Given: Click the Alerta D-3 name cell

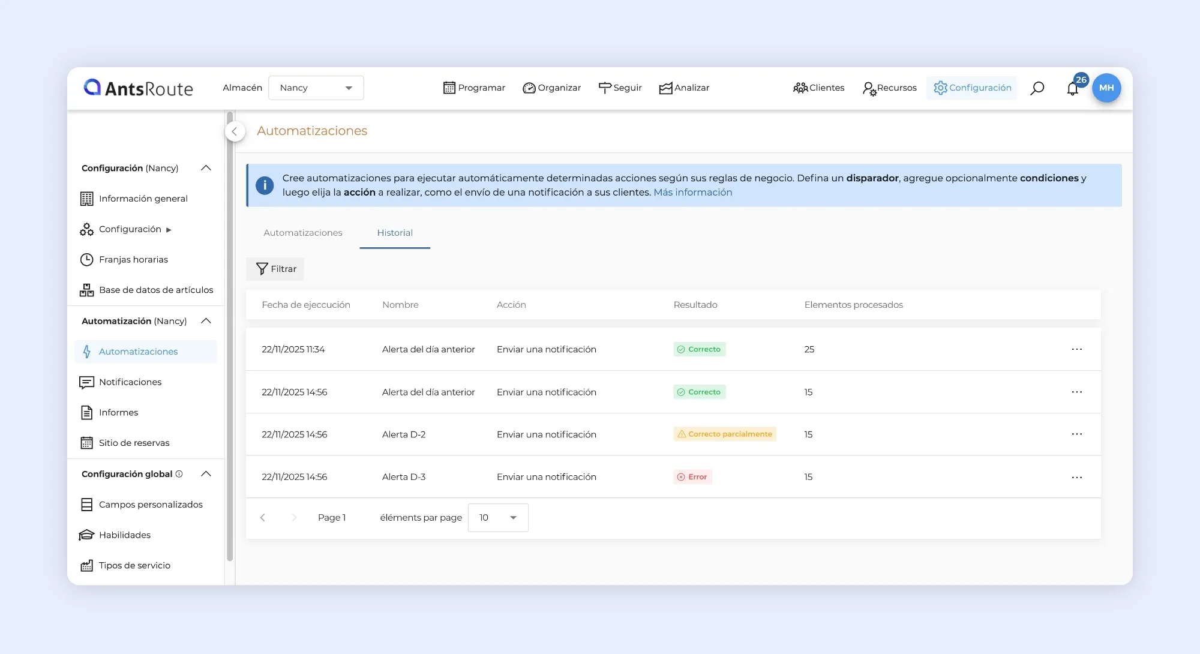Looking at the screenshot, I should point(404,477).
